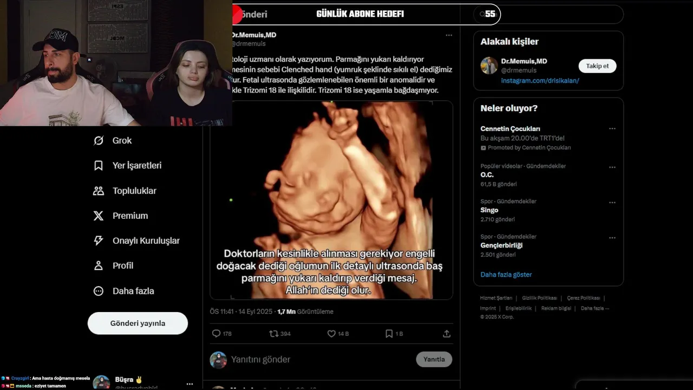The width and height of the screenshot is (693, 390).
Task: Click your avatar beside reply box
Action: (218, 360)
